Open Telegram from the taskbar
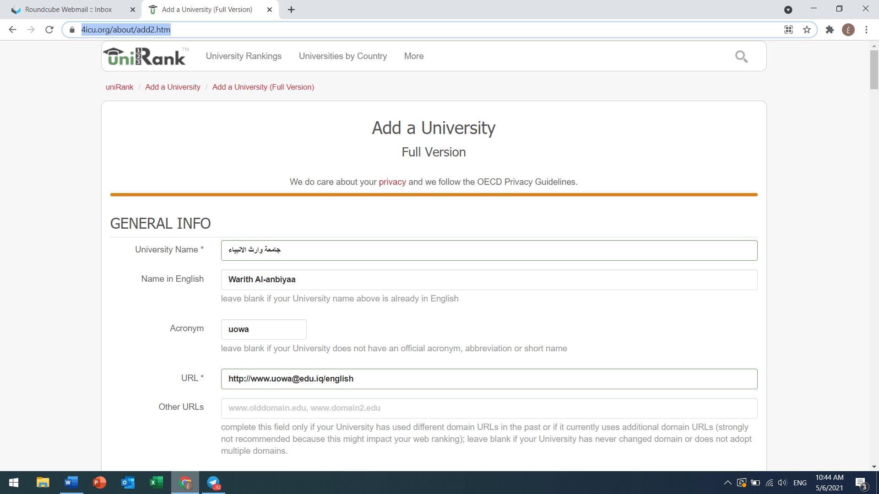The width and height of the screenshot is (879, 494). (x=213, y=483)
